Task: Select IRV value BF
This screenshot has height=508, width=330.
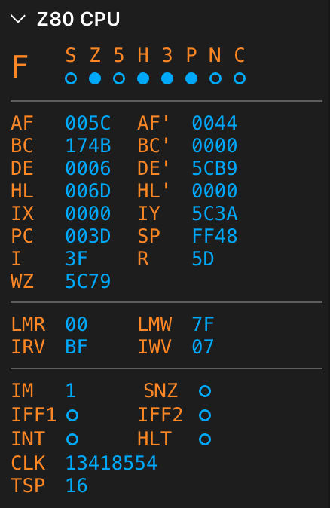Action: click(76, 347)
